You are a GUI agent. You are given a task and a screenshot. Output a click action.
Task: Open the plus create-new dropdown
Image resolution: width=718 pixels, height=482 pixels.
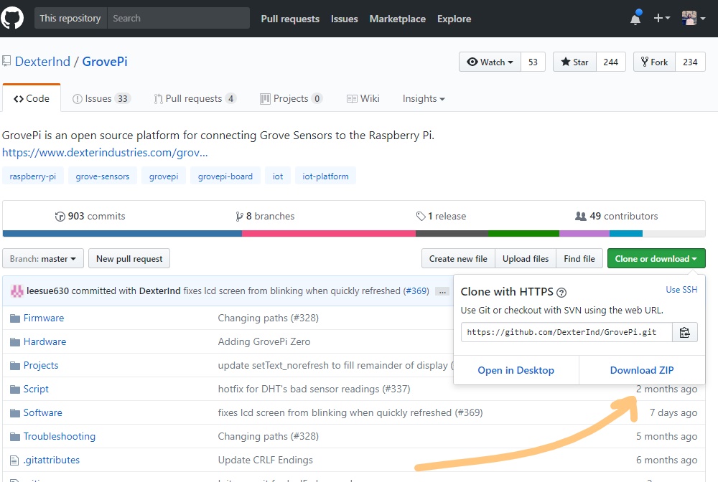click(662, 19)
